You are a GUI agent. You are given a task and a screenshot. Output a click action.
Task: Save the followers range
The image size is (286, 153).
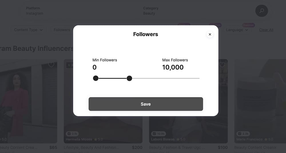tap(146, 104)
